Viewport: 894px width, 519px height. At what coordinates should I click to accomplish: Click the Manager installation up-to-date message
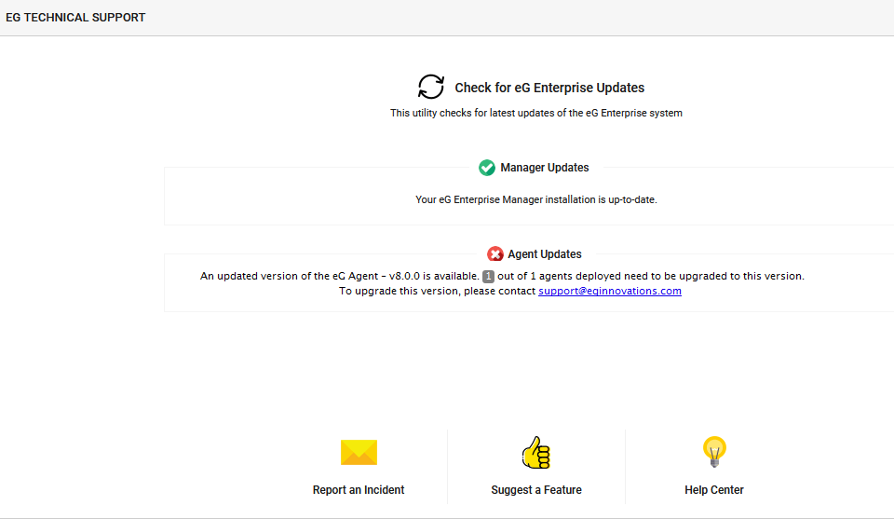[536, 199]
